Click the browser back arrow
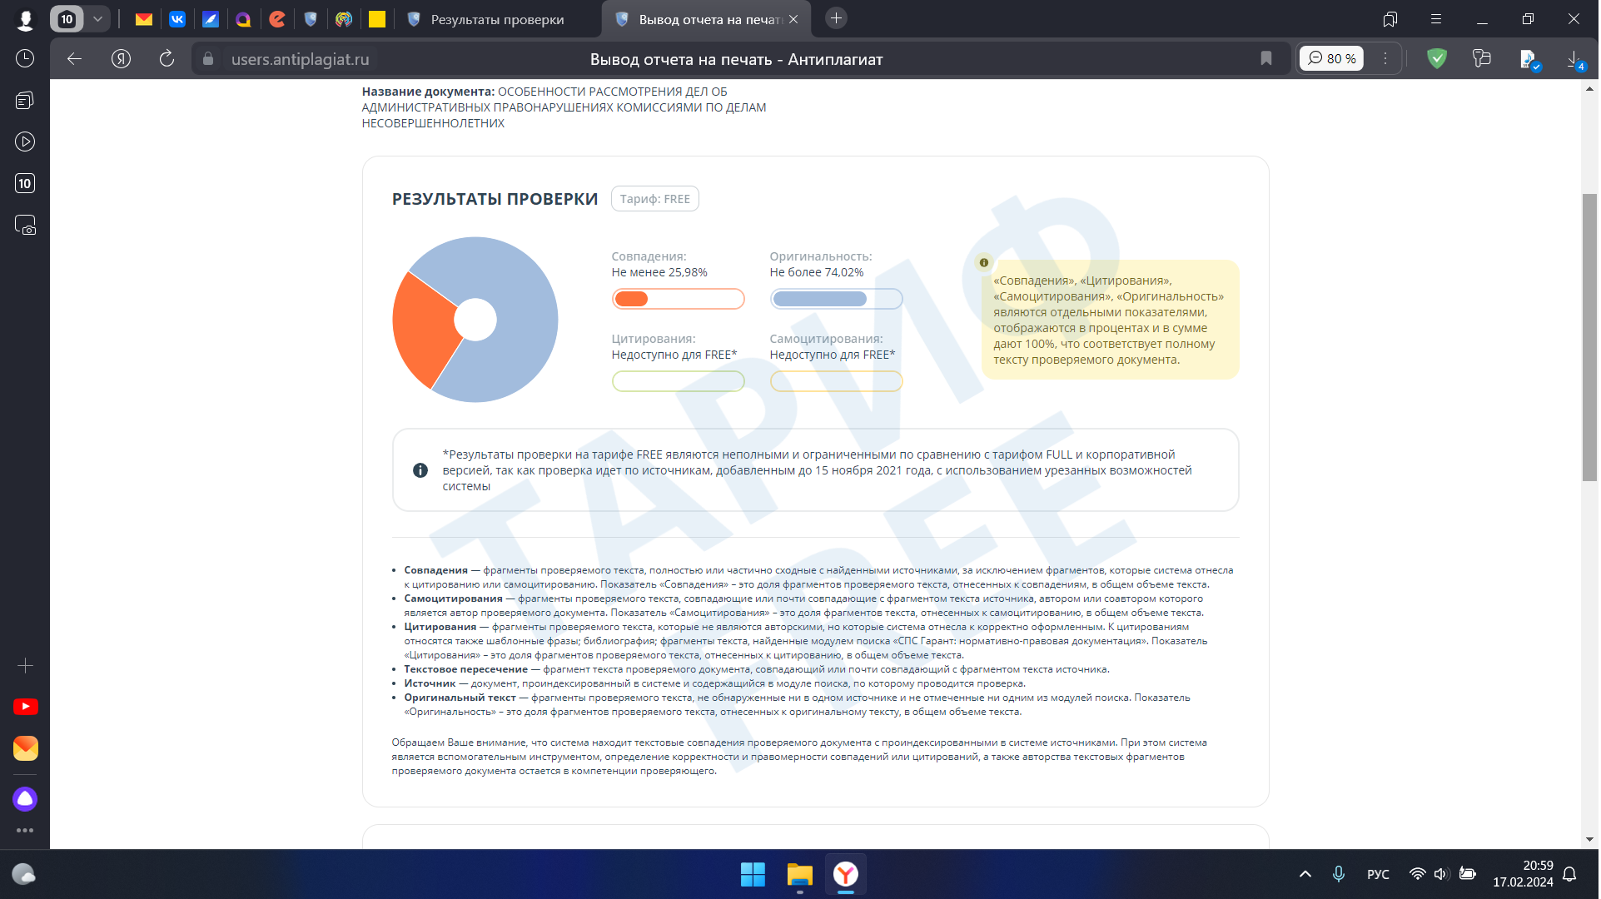This screenshot has width=1601, height=899. click(74, 58)
